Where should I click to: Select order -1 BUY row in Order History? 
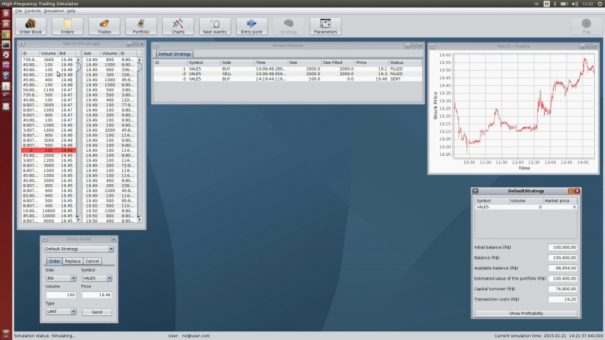tap(288, 69)
